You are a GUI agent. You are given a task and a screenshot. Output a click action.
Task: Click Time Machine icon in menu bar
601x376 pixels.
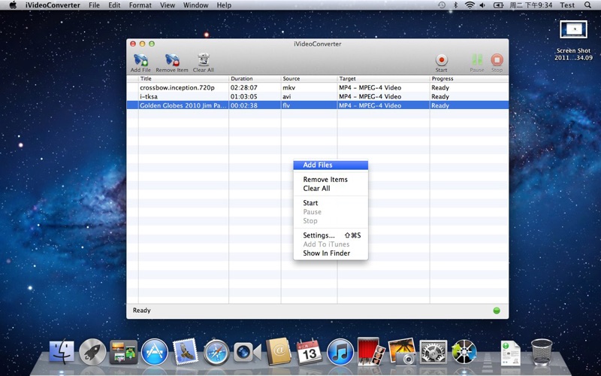click(442, 5)
